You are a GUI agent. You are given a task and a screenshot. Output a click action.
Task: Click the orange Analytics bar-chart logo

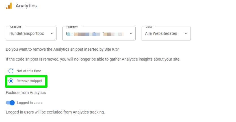(x=9, y=6)
